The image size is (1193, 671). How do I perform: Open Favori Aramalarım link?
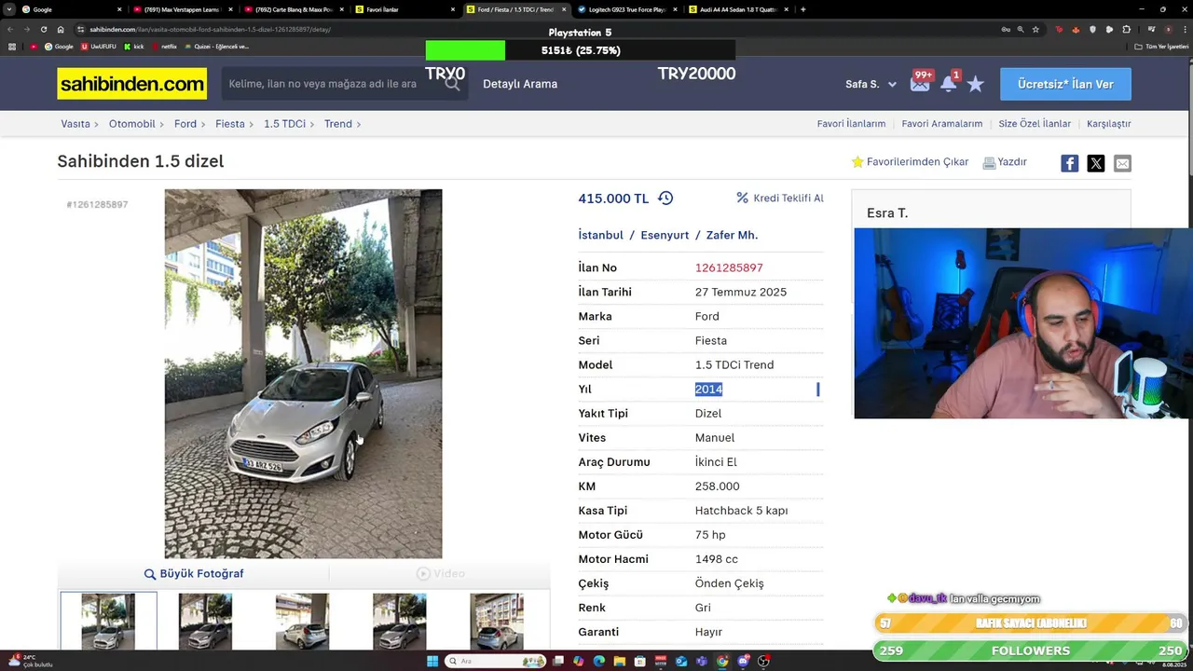pos(941,123)
